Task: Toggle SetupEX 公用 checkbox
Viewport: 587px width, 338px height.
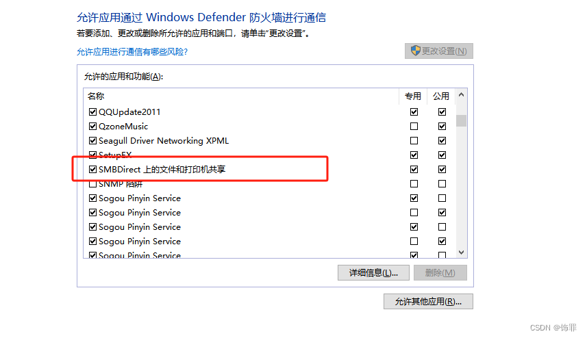Action: point(442,155)
